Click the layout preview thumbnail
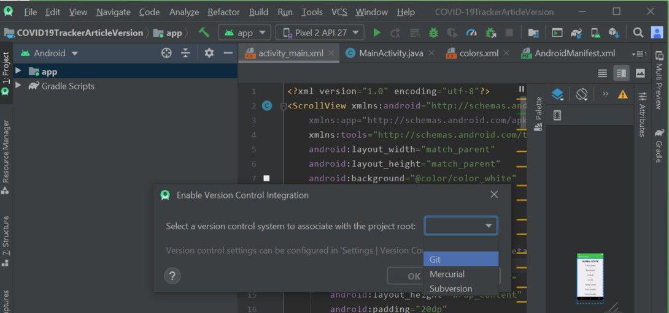 coord(590,279)
